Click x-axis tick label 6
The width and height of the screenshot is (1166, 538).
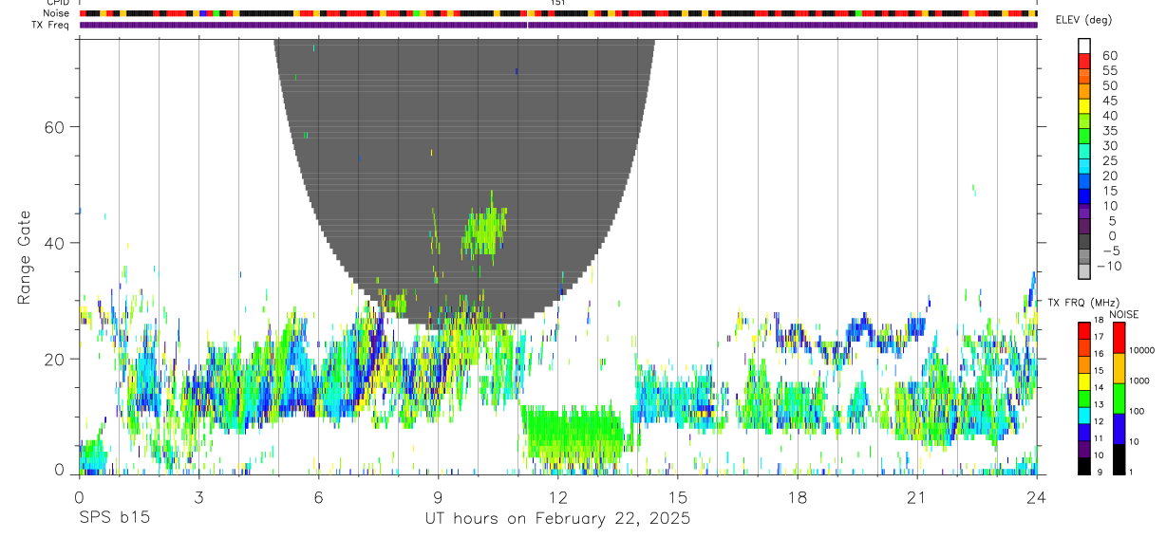point(318,498)
